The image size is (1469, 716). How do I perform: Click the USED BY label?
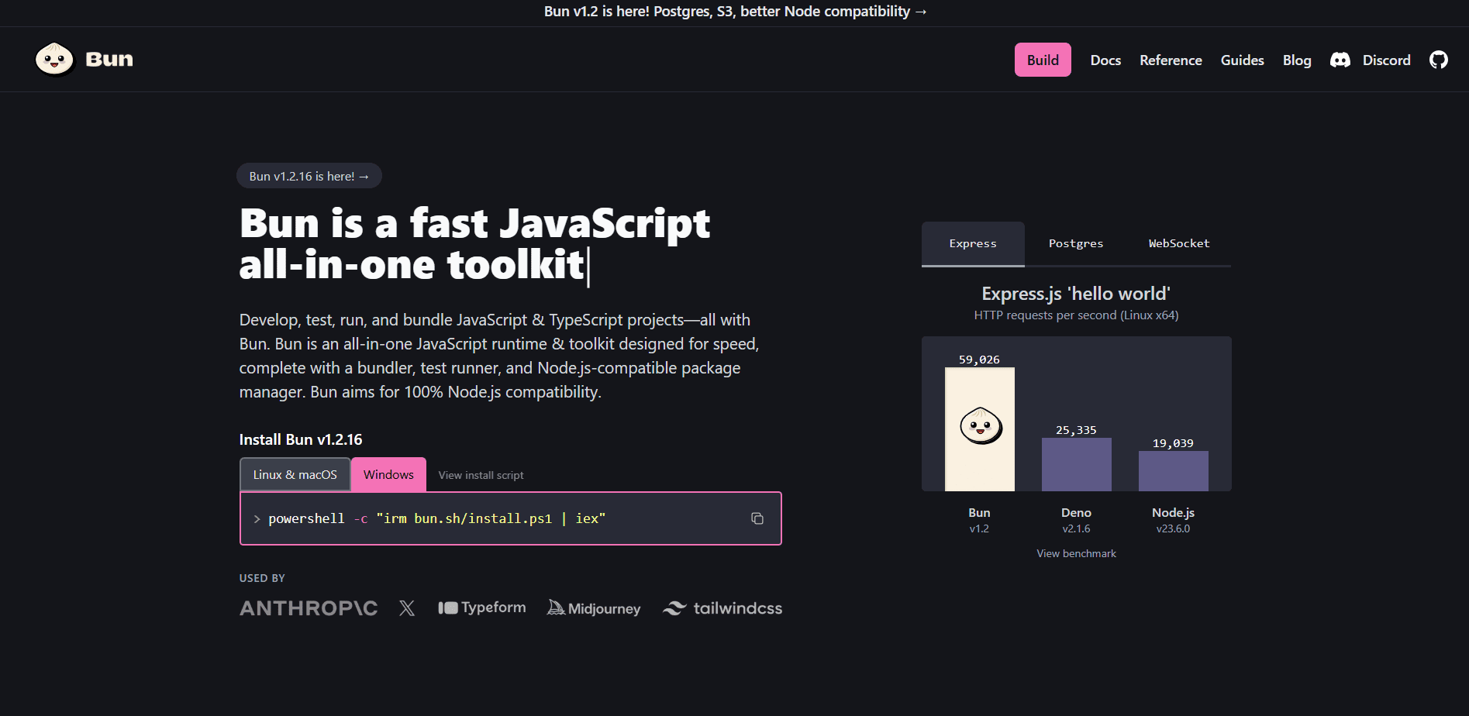click(262, 578)
